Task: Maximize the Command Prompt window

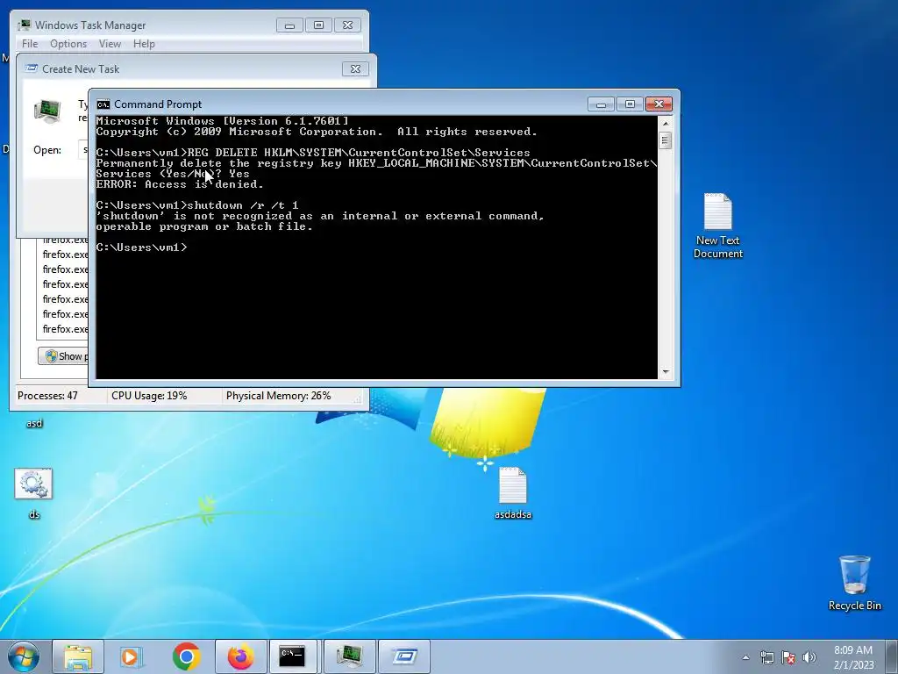Action: [x=630, y=104]
